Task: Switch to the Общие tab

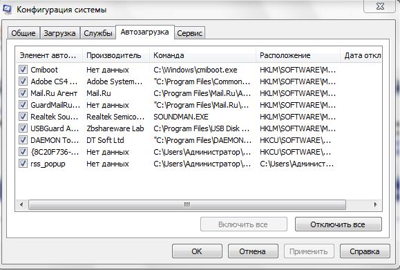Action: click(x=23, y=33)
